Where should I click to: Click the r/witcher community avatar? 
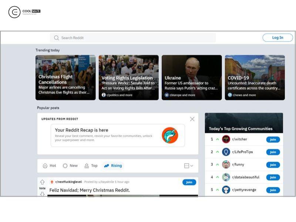tap(226, 139)
